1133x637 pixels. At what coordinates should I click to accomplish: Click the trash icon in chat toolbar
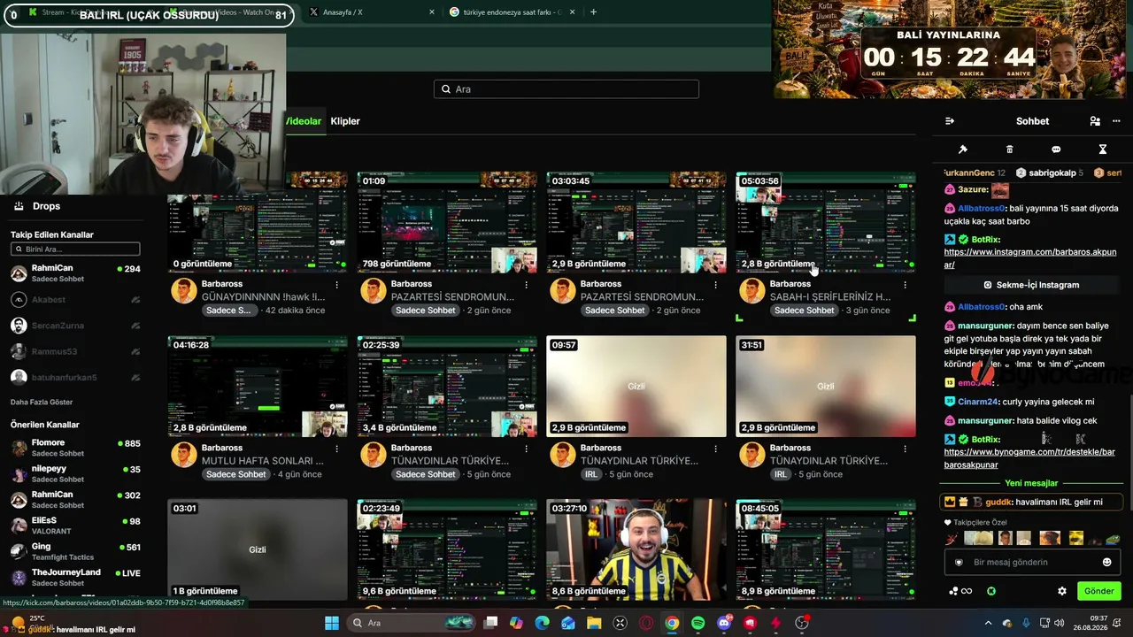[1009, 150]
